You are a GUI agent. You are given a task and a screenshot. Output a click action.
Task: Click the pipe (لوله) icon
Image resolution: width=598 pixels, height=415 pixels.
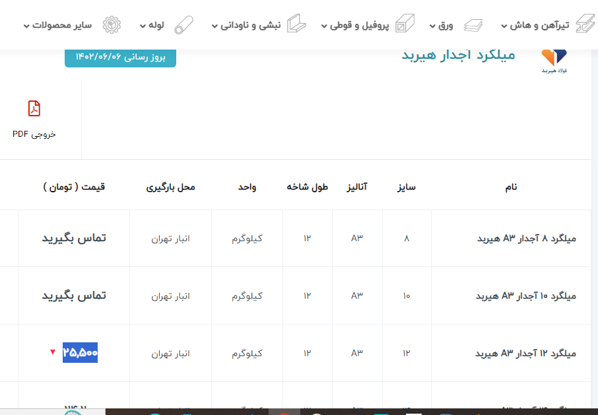[183, 25]
